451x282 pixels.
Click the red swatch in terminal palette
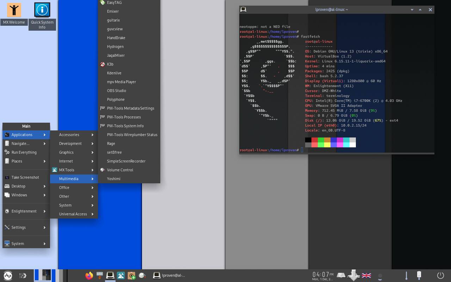click(x=315, y=140)
